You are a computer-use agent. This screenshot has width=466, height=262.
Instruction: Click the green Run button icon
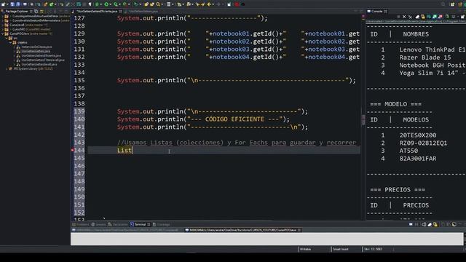(106, 4)
